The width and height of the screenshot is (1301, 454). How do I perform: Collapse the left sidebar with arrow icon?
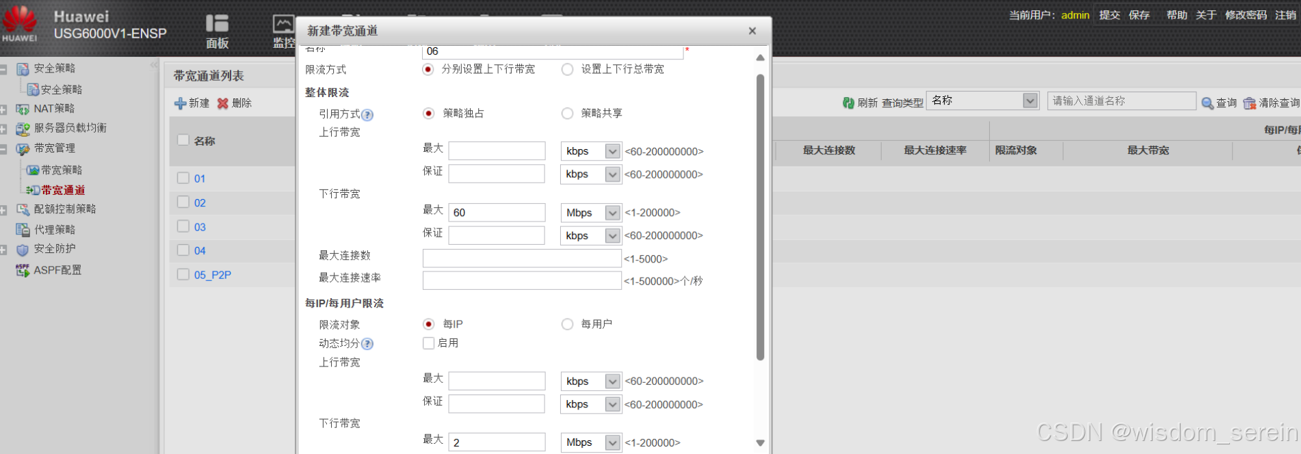coord(153,65)
